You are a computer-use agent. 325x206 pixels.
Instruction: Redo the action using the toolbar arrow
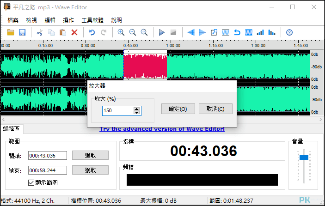(x=104, y=32)
